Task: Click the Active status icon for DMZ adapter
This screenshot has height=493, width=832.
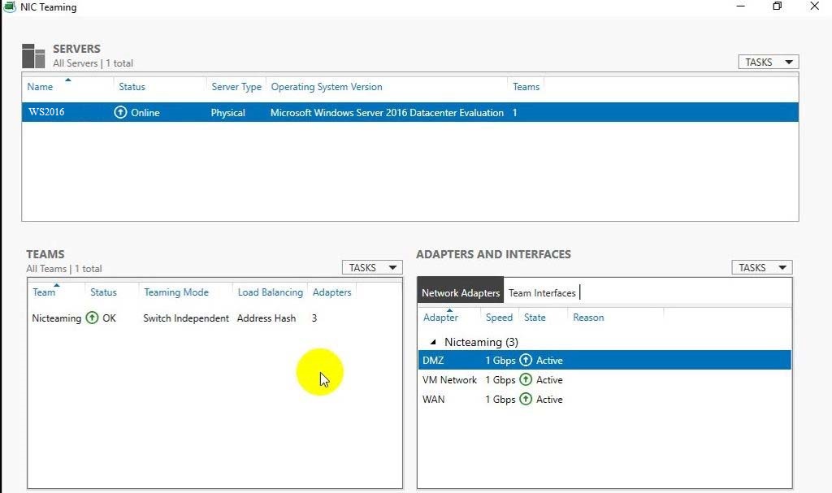Action: click(x=526, y=361)
